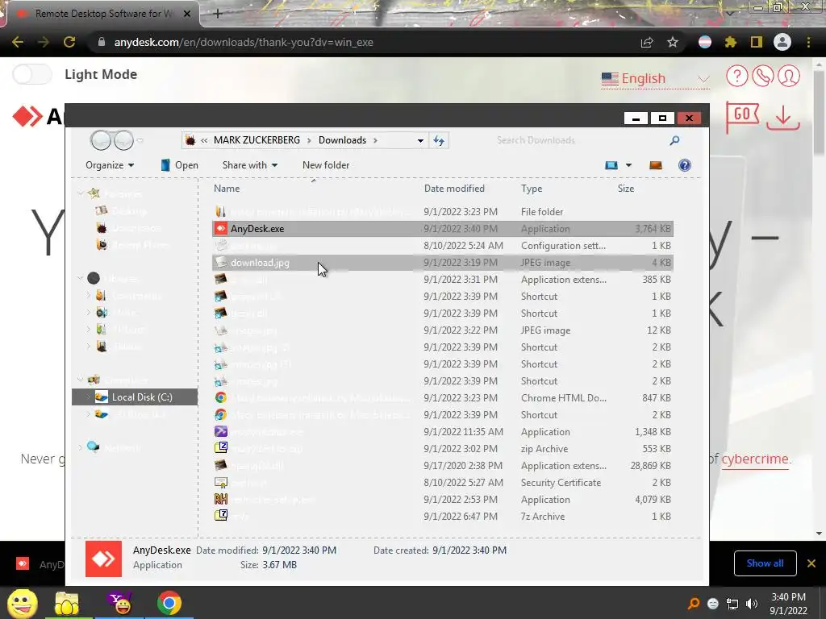Viewport: 826px width, 619px height.
Task: Expand the Network tree node
Action: click(x=80, y=447)
